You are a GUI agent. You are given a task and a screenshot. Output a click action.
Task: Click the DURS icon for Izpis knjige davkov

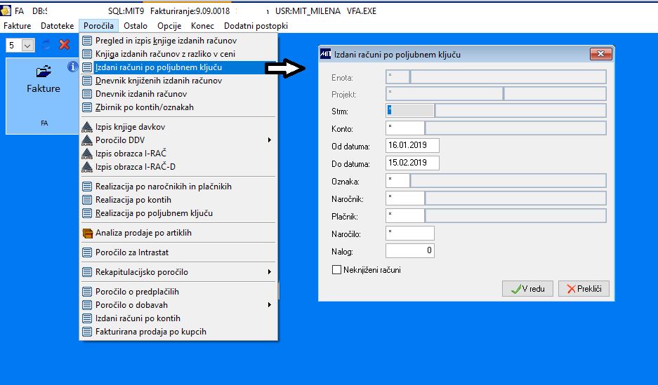(87, 127)
